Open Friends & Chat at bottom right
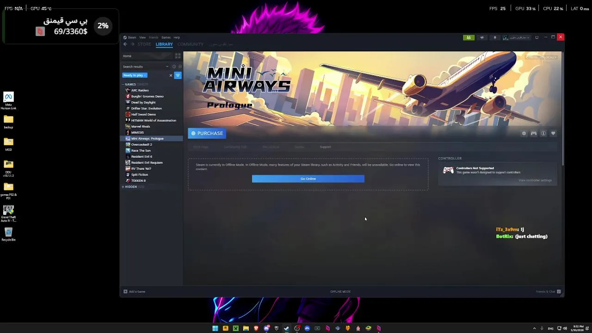The width and height of the screenshot is (592, 333). tap(548, 291)
